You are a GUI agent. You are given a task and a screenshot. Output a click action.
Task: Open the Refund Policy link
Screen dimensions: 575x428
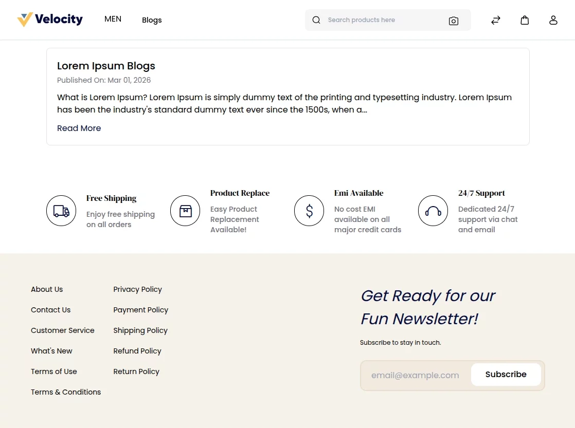pyautogui.click(x=137, y=351)
